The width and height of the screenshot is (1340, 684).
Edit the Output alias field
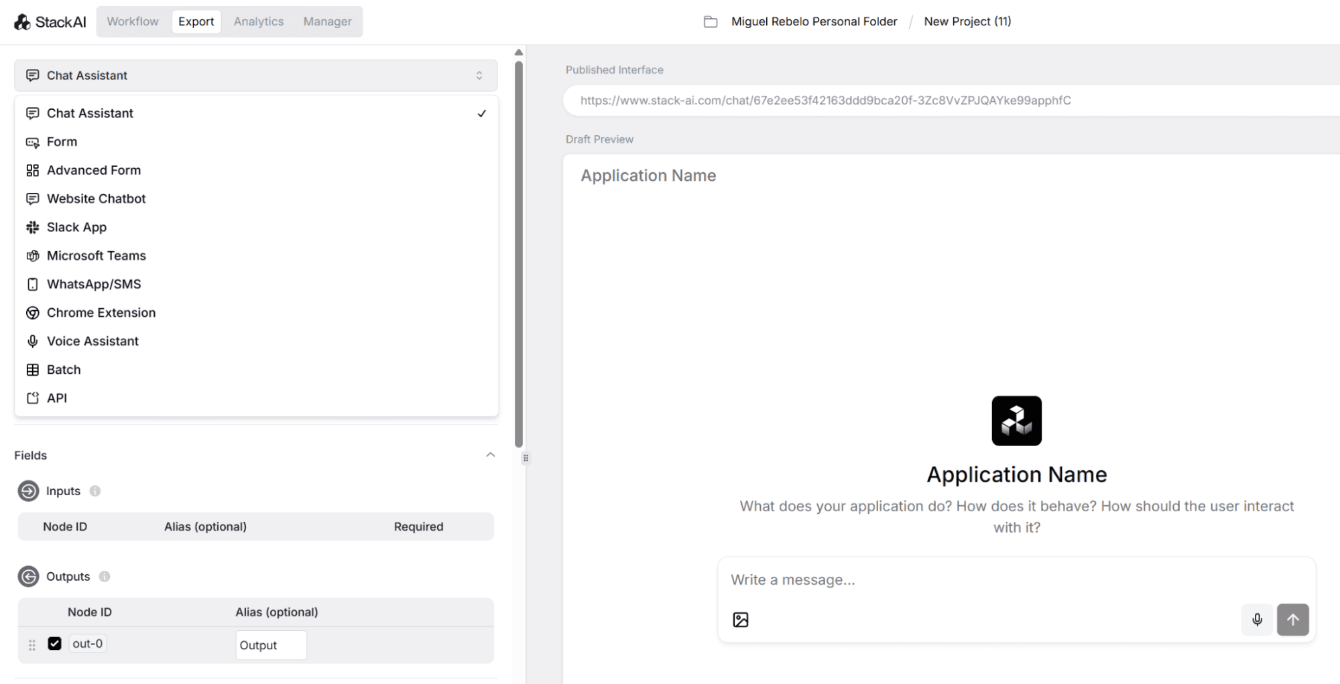coord(271,645)
